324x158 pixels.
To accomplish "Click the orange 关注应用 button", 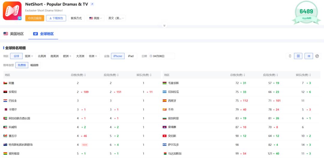I will click(34, 18).
